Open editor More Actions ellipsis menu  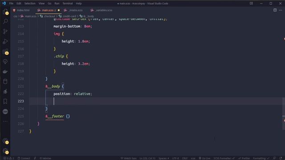(x=281, y=10)
